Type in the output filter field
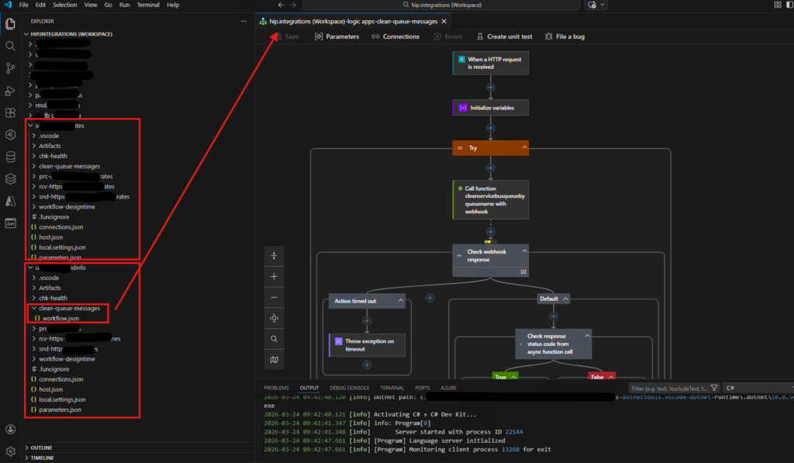 point(667,388)
